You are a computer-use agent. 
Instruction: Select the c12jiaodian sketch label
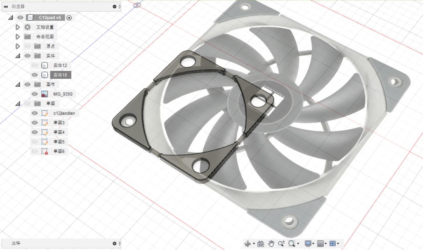tap(63, 113)
